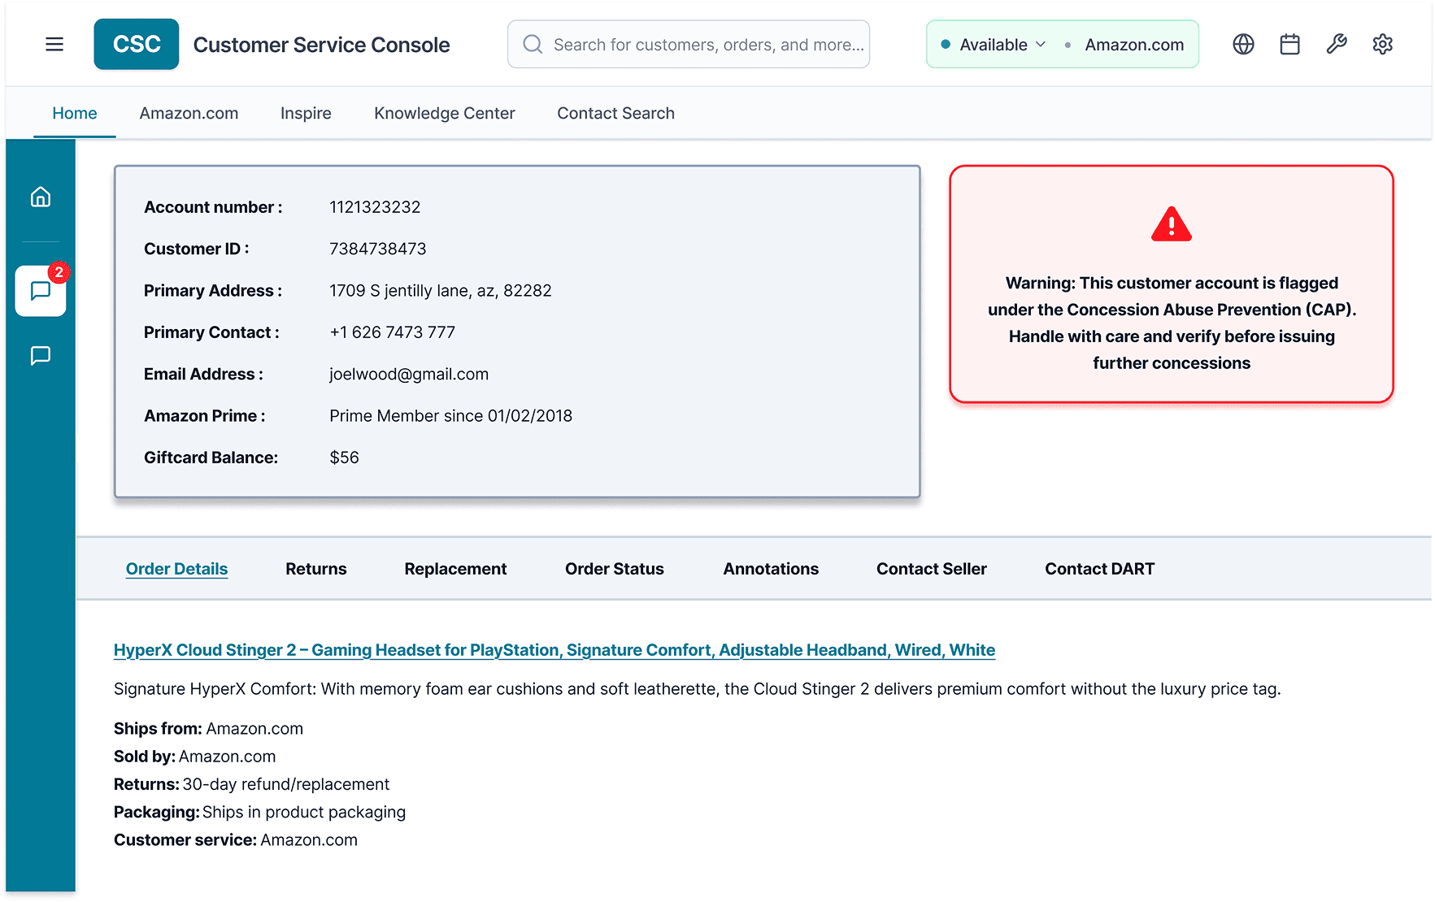Open the HyperX Cloud Stinger 2 product link
This screenshot has height=902, width=1435.
[x=554, y=650]
